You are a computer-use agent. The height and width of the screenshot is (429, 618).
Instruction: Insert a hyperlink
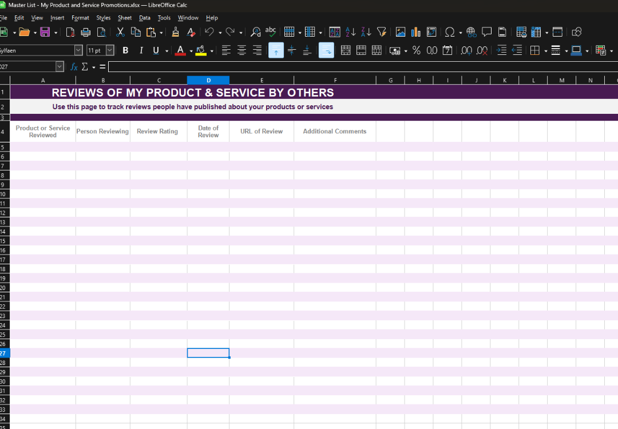[472, 32]
